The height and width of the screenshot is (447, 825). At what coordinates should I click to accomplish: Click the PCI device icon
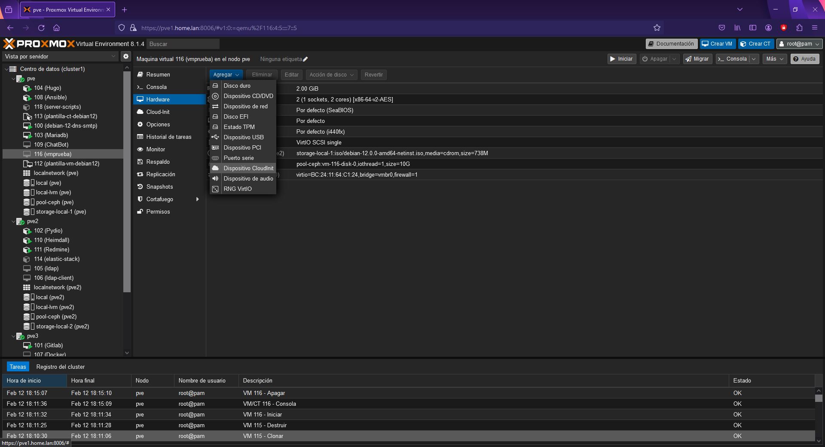pyautogui.click(x=215, y=147)
